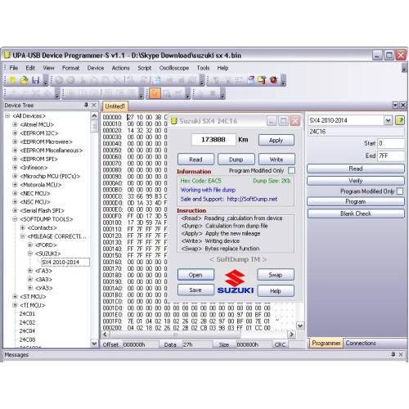Enable Program Modified Only in Programmer panel
The width and height of the screenshot is (409, 409).
[x=400, y=191]
